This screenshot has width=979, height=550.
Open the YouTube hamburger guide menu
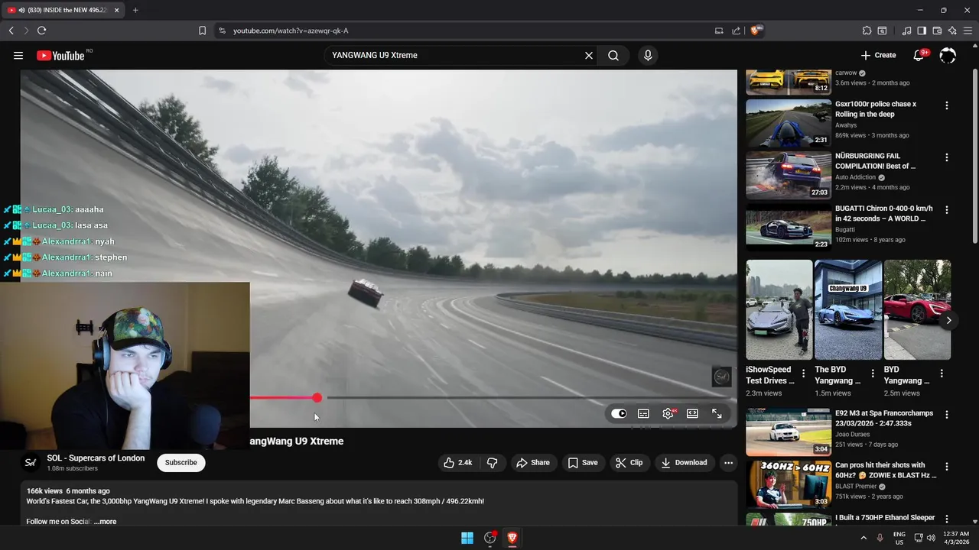pyautogui.click(x=18, y=55)
